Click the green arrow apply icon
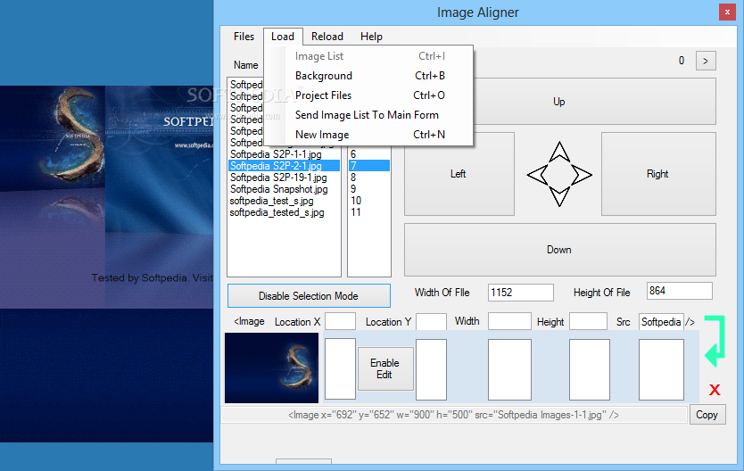The width and height of the screenshot is (744, 471). (715, 341)
